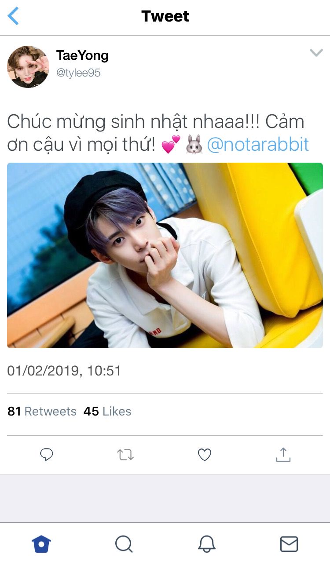
Task: Reply with the speech bubble icon
Action: click(47, 455)
